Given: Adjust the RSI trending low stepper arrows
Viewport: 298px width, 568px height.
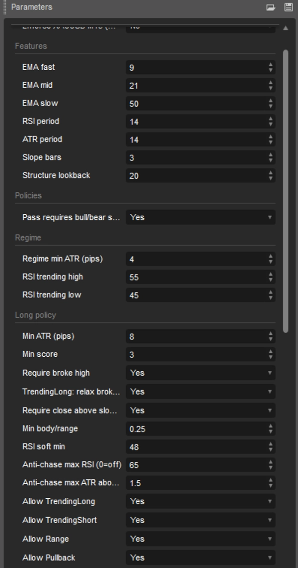Looking at the screenshot, I should tap(271, 295).
